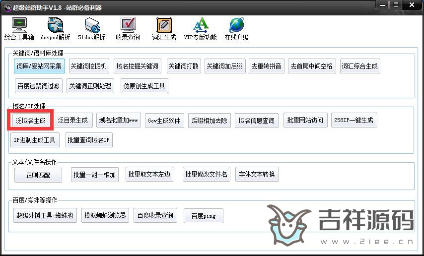Select 正则匹配 button
Viewport: 424px width, 256px height.
pyautogui.click(x=38, y=175)
